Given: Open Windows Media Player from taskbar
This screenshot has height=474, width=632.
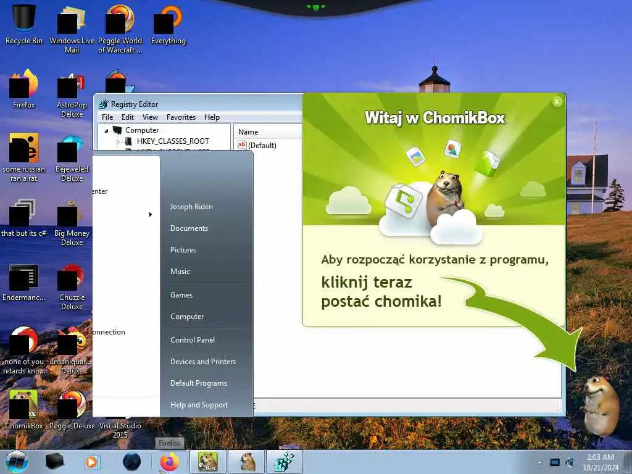Looking at the screenshot, I should point(92,462).
